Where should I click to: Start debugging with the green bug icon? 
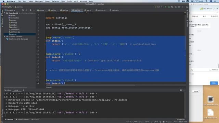(169, 7)
